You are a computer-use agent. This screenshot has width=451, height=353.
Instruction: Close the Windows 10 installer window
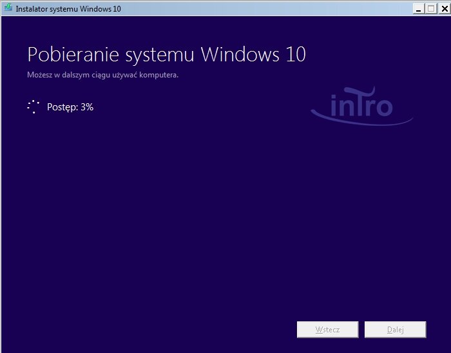445,9
